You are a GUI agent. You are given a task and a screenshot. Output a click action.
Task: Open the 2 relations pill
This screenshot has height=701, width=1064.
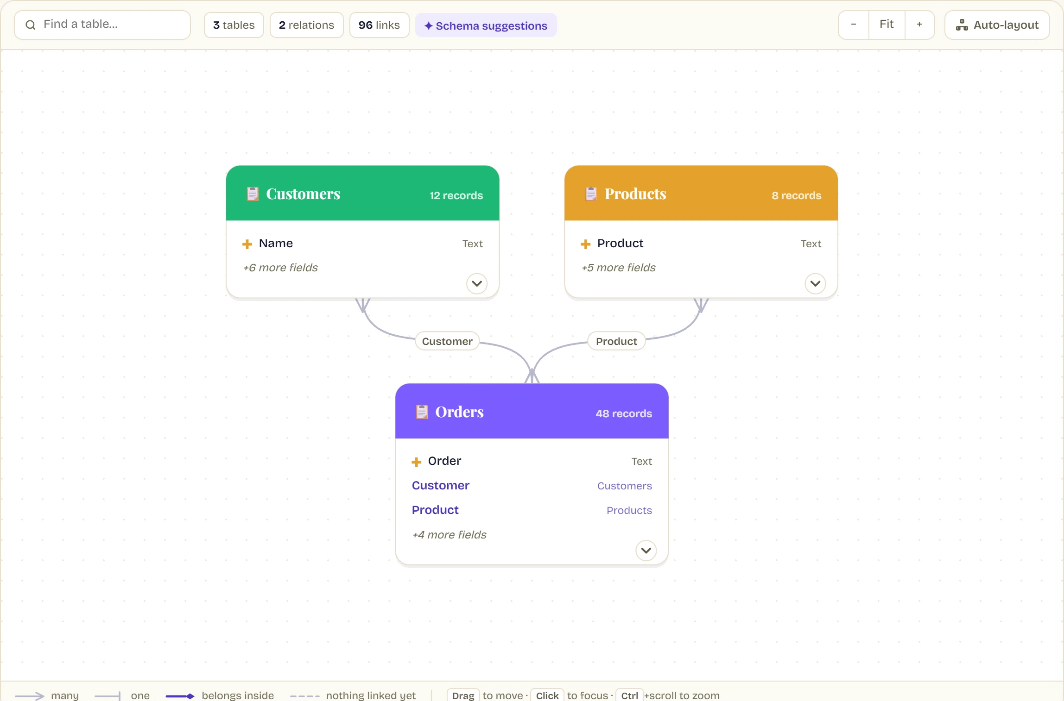[x=307, y=25]
